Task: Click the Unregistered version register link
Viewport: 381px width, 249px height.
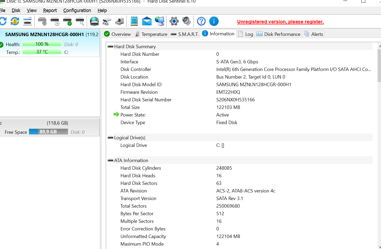Action: coord(280,22)
